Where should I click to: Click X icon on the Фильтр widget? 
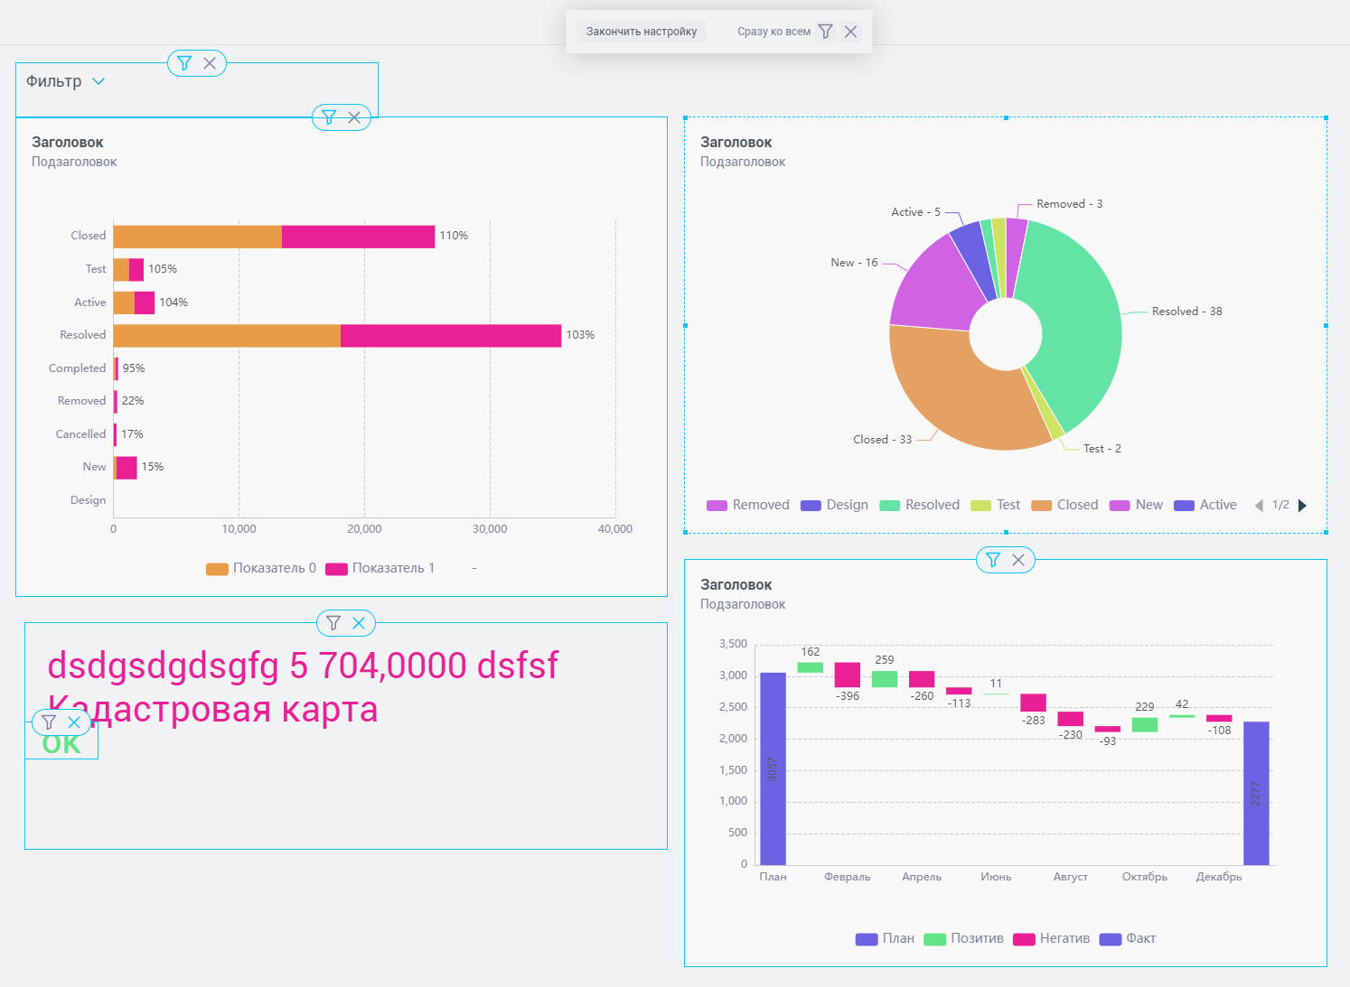coord(210,63)
